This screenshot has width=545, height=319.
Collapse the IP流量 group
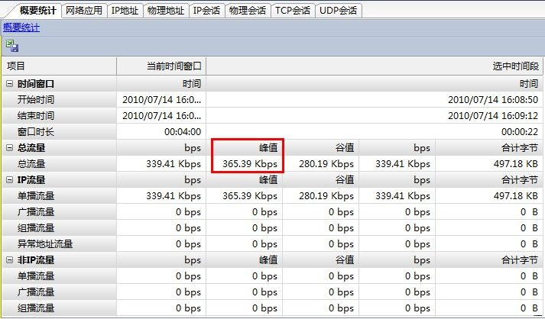(x=10, y=180)
